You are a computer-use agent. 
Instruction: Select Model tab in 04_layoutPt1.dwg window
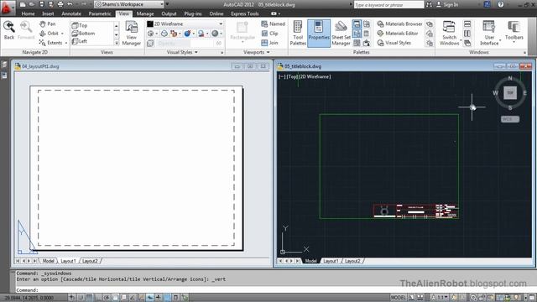pos(49,261)
